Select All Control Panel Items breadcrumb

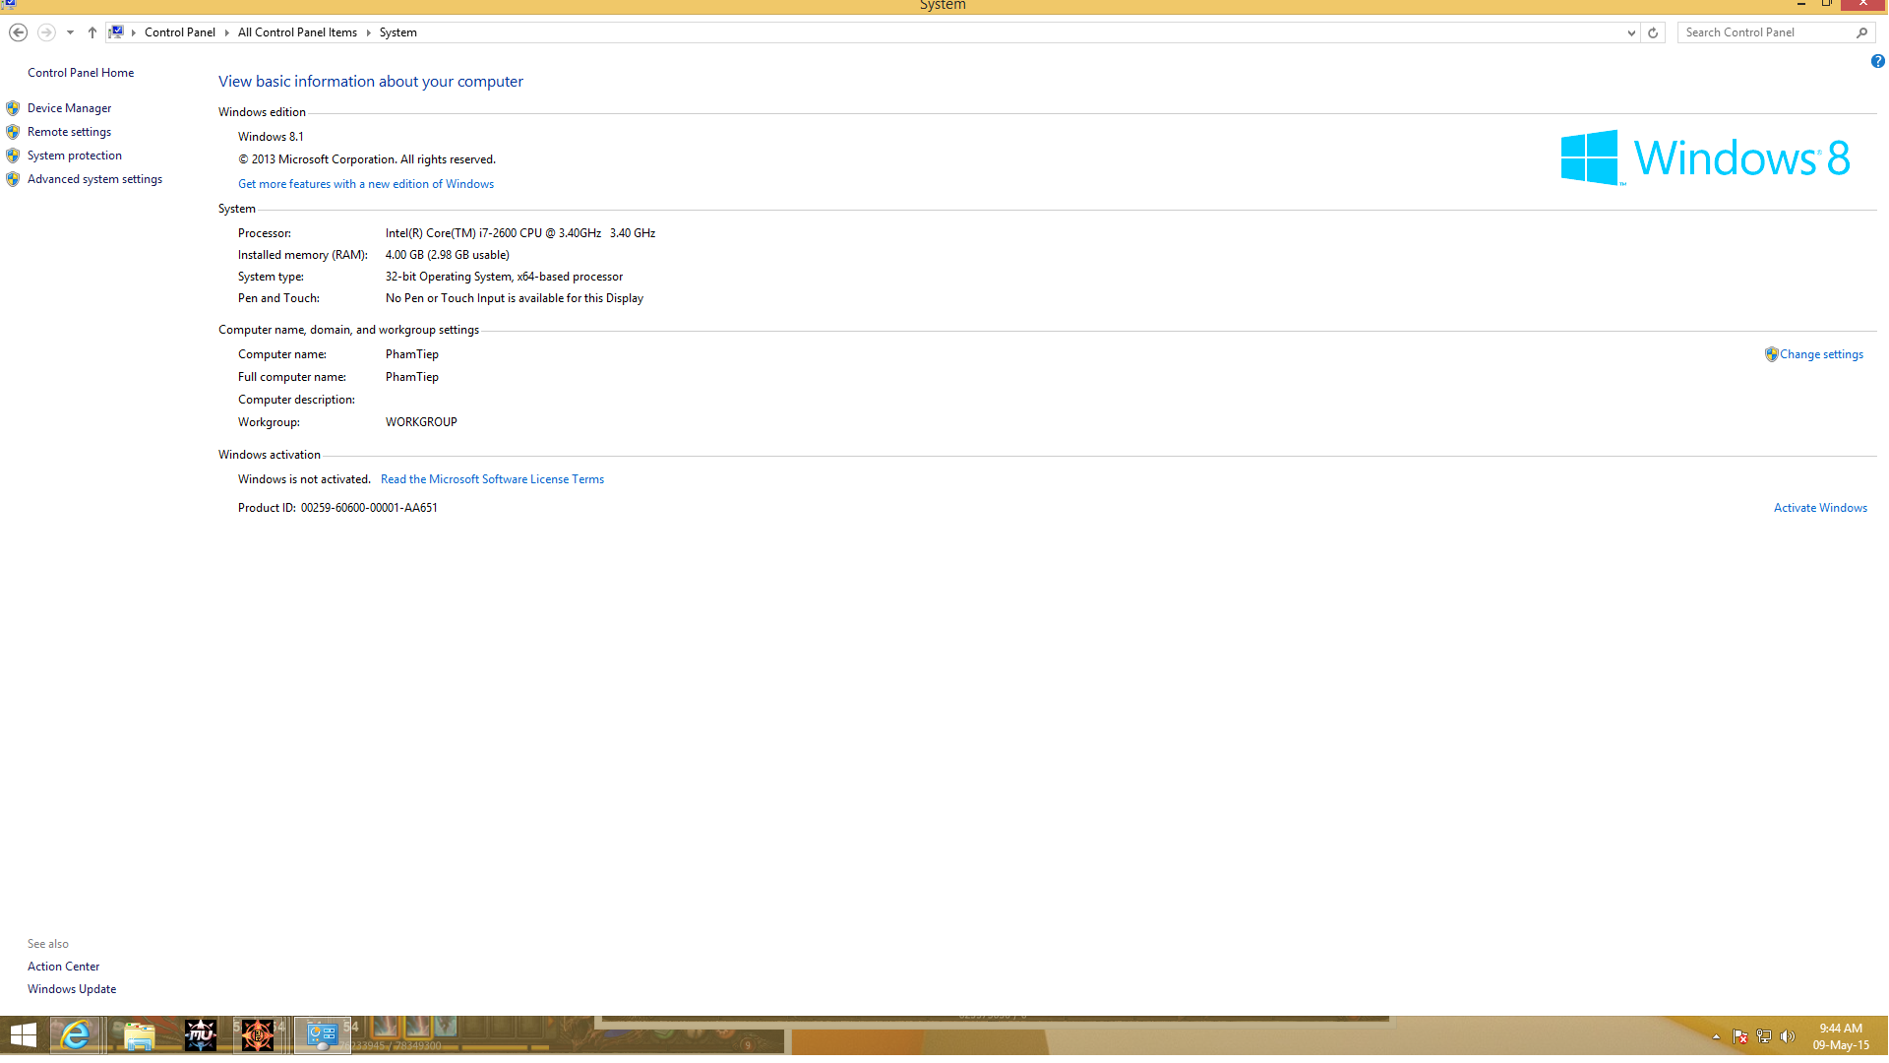297,32
